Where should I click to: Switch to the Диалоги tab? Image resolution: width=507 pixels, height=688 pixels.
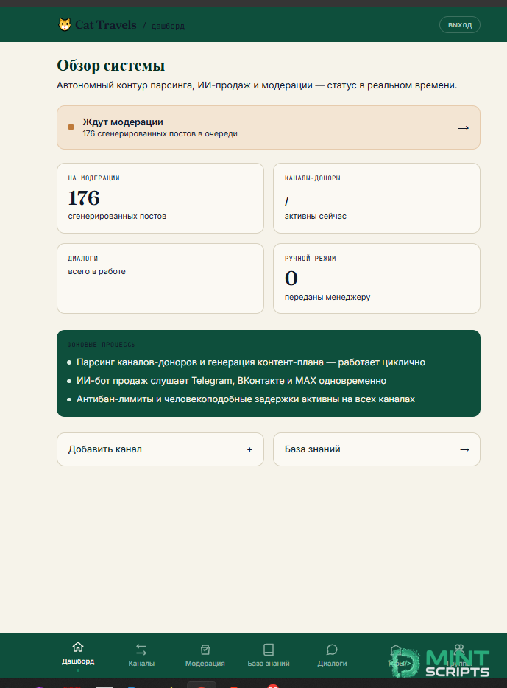tap(332, 655)
